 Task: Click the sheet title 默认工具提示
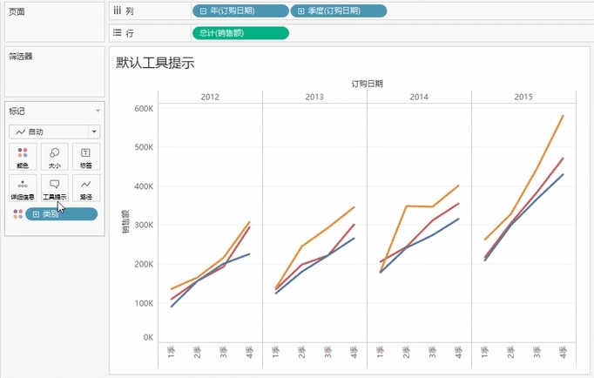tap(155, 64)
